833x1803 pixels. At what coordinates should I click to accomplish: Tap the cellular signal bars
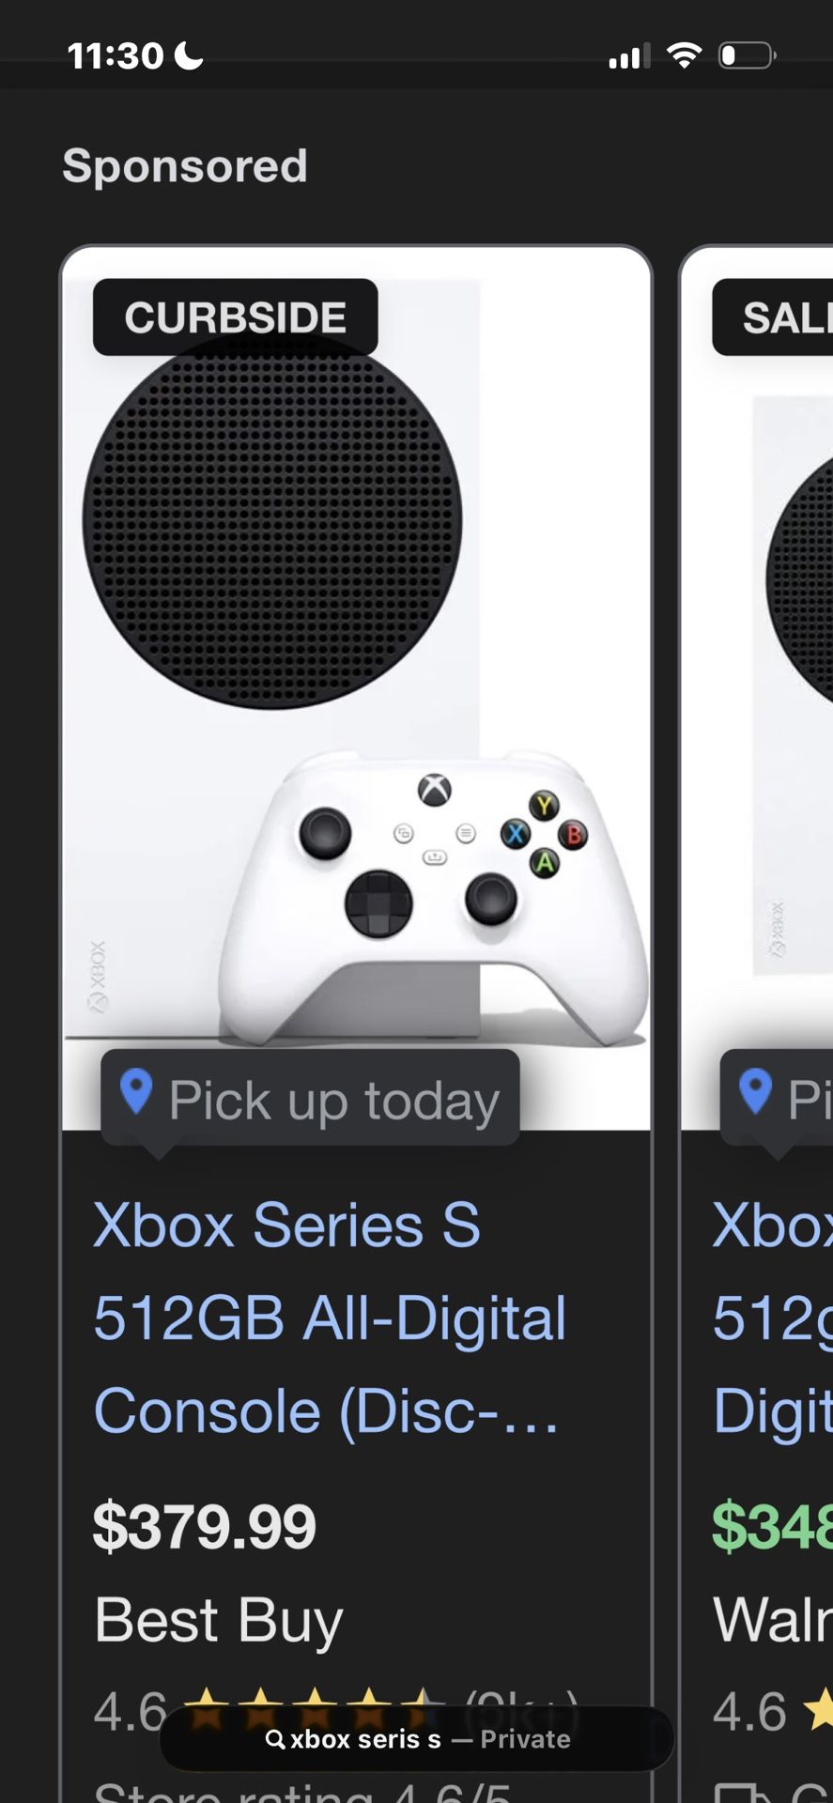[629, 56]
